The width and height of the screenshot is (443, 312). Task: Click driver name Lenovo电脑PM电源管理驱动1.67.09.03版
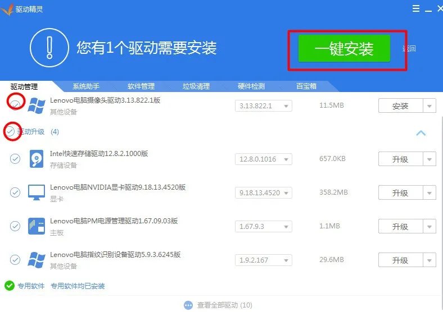point(114,221)
